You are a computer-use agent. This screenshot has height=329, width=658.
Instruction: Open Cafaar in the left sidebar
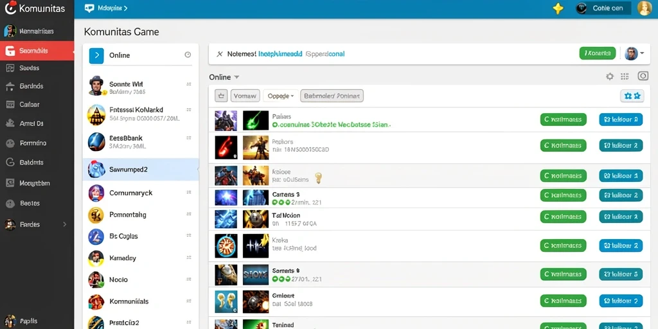tap(37, 105)
